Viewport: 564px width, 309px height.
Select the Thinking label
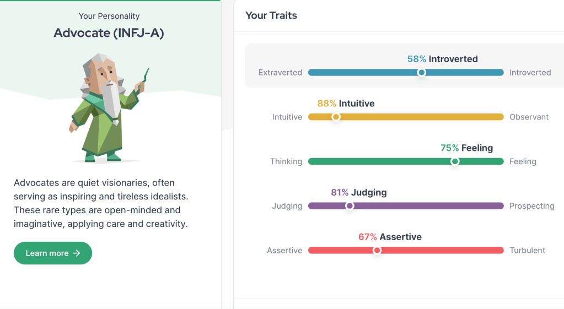pos(286,161)
